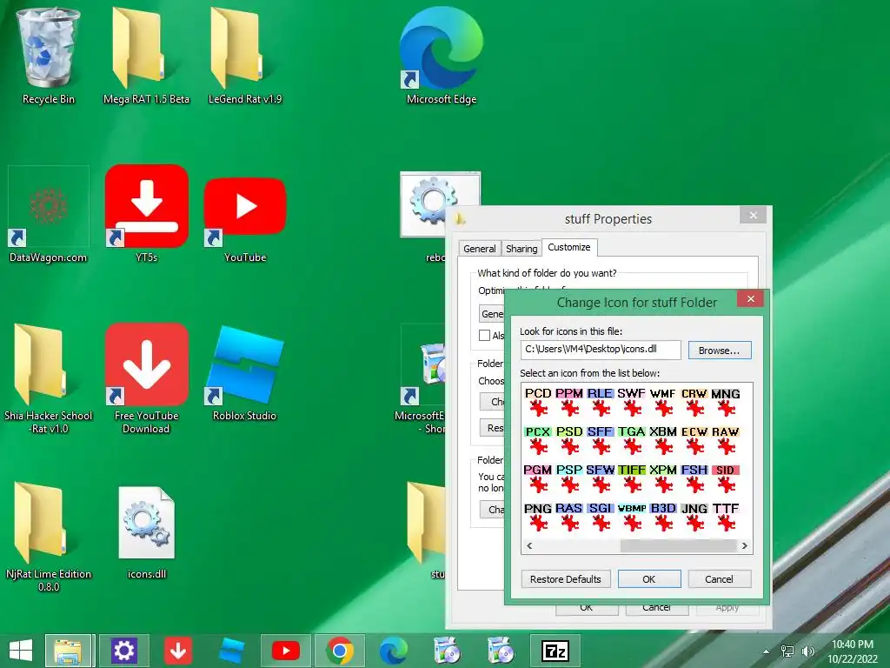Tick the partially hidden 'Als' checkbox in Properties
The height and width of the screenshot is (668, 890).
[x=484, y=335]
